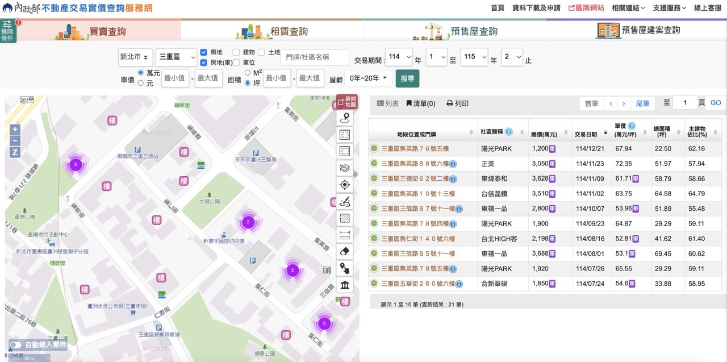Click the 進階條件 advanced filter icon
727x362 pixels.
[8, 31]
